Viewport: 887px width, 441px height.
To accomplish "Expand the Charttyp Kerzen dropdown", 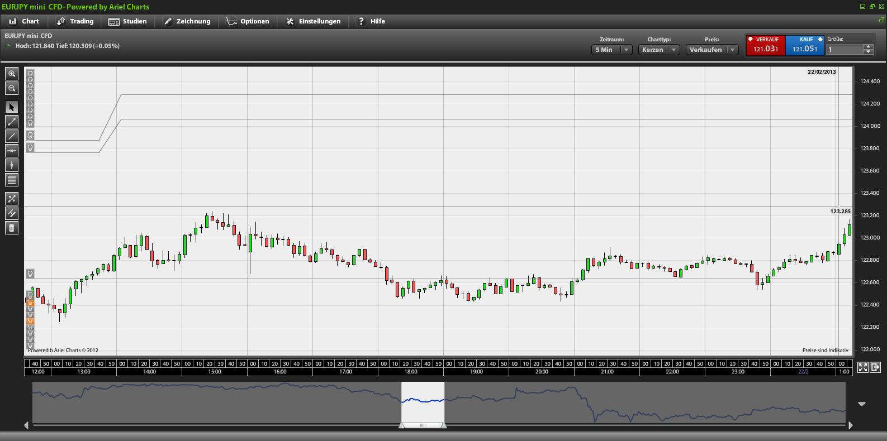I will click(658, 50).
